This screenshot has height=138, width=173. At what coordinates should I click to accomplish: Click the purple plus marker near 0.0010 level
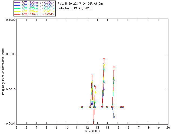click(104, 89)
